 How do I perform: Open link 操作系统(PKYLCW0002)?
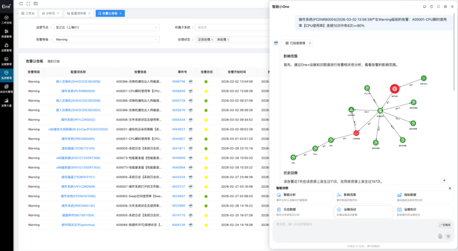tap(78, 120)
